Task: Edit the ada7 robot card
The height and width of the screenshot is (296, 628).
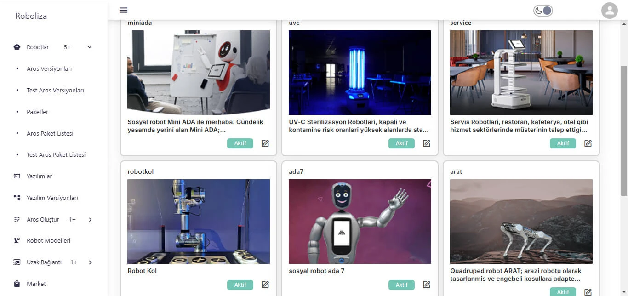Action: (x=427, y=285)
